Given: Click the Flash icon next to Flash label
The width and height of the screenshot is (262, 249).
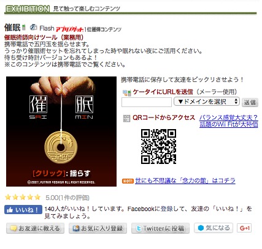Looking at the screenshot, I should (33, 28).
